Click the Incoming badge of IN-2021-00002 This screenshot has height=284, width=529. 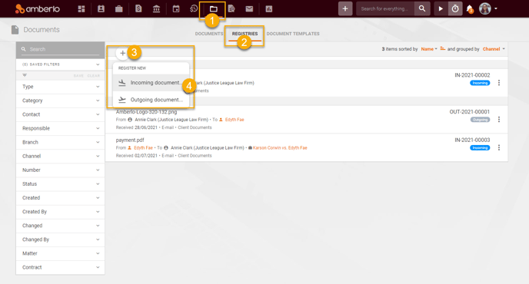[x=480, y=83]
